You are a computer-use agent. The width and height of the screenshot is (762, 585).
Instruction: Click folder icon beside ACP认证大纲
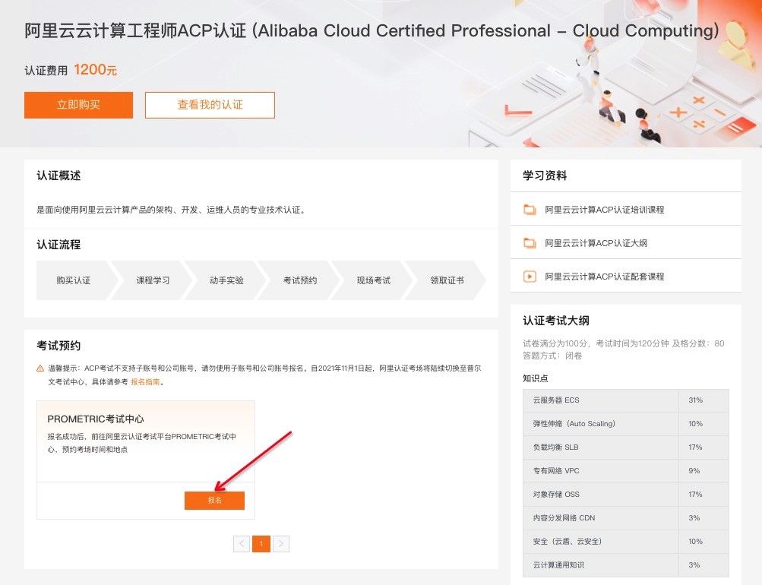click(530, 243)
